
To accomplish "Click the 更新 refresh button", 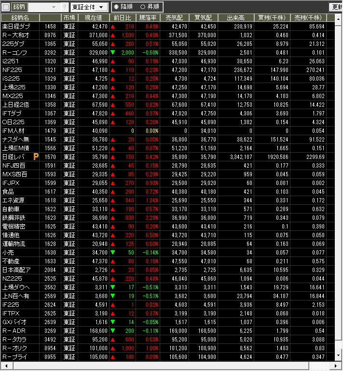I will coord(336,7).
